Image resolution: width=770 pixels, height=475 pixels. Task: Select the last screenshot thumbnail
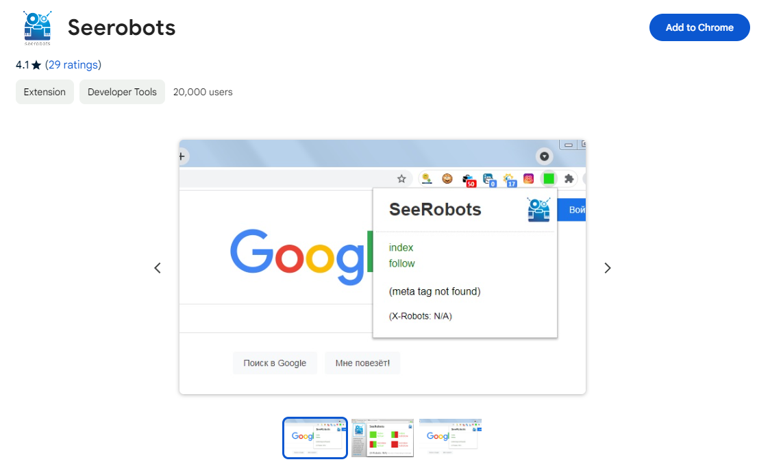pyautogui.click(x=450, y=437)
